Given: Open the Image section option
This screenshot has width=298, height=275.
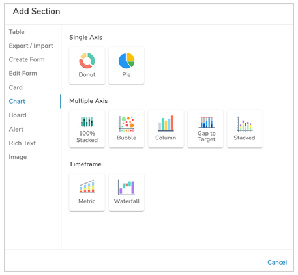Looking at the screenshot, I should pos(18,157).
